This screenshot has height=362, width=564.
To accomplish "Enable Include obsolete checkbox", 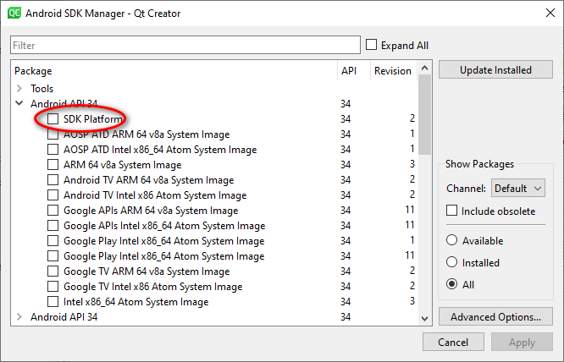I will 451,211.
